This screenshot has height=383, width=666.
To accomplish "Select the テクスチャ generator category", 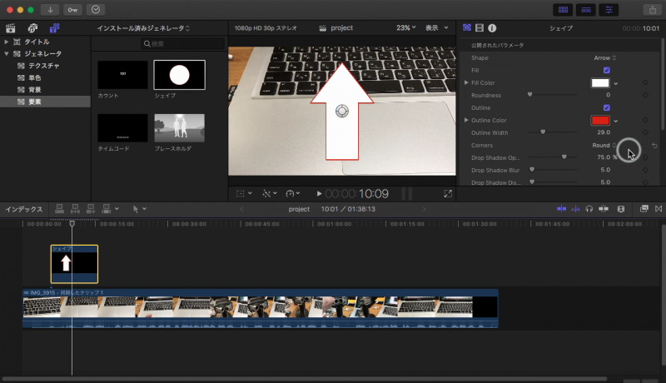I will coord(43,65).
